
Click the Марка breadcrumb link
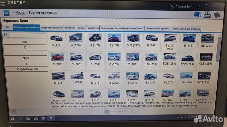point(20,13)
